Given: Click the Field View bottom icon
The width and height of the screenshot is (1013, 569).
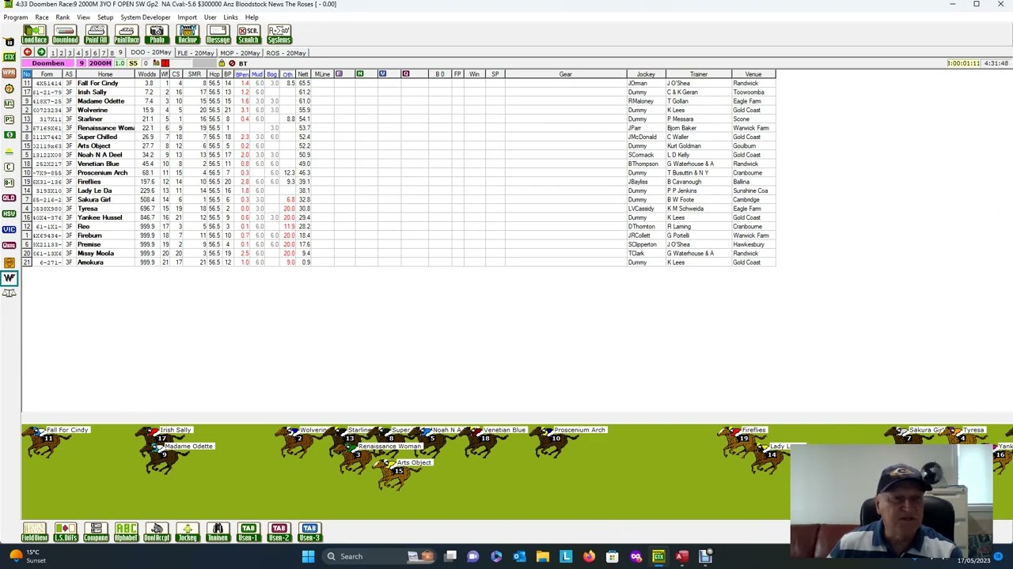Looking at the screenshot, I should pyautogui.click(x=34, y=532).
